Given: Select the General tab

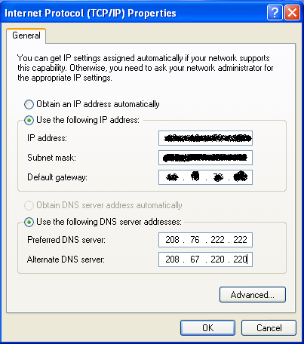Looking at the screenshot, I should point(26,35).
